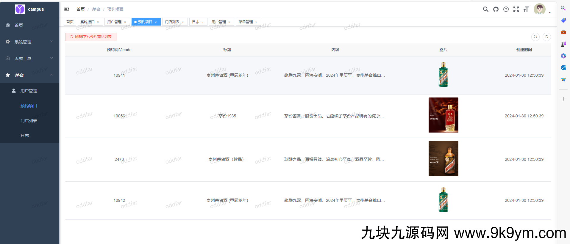Click content text starting 茅台酱香

pyautogui.click(x=334, y=116)
